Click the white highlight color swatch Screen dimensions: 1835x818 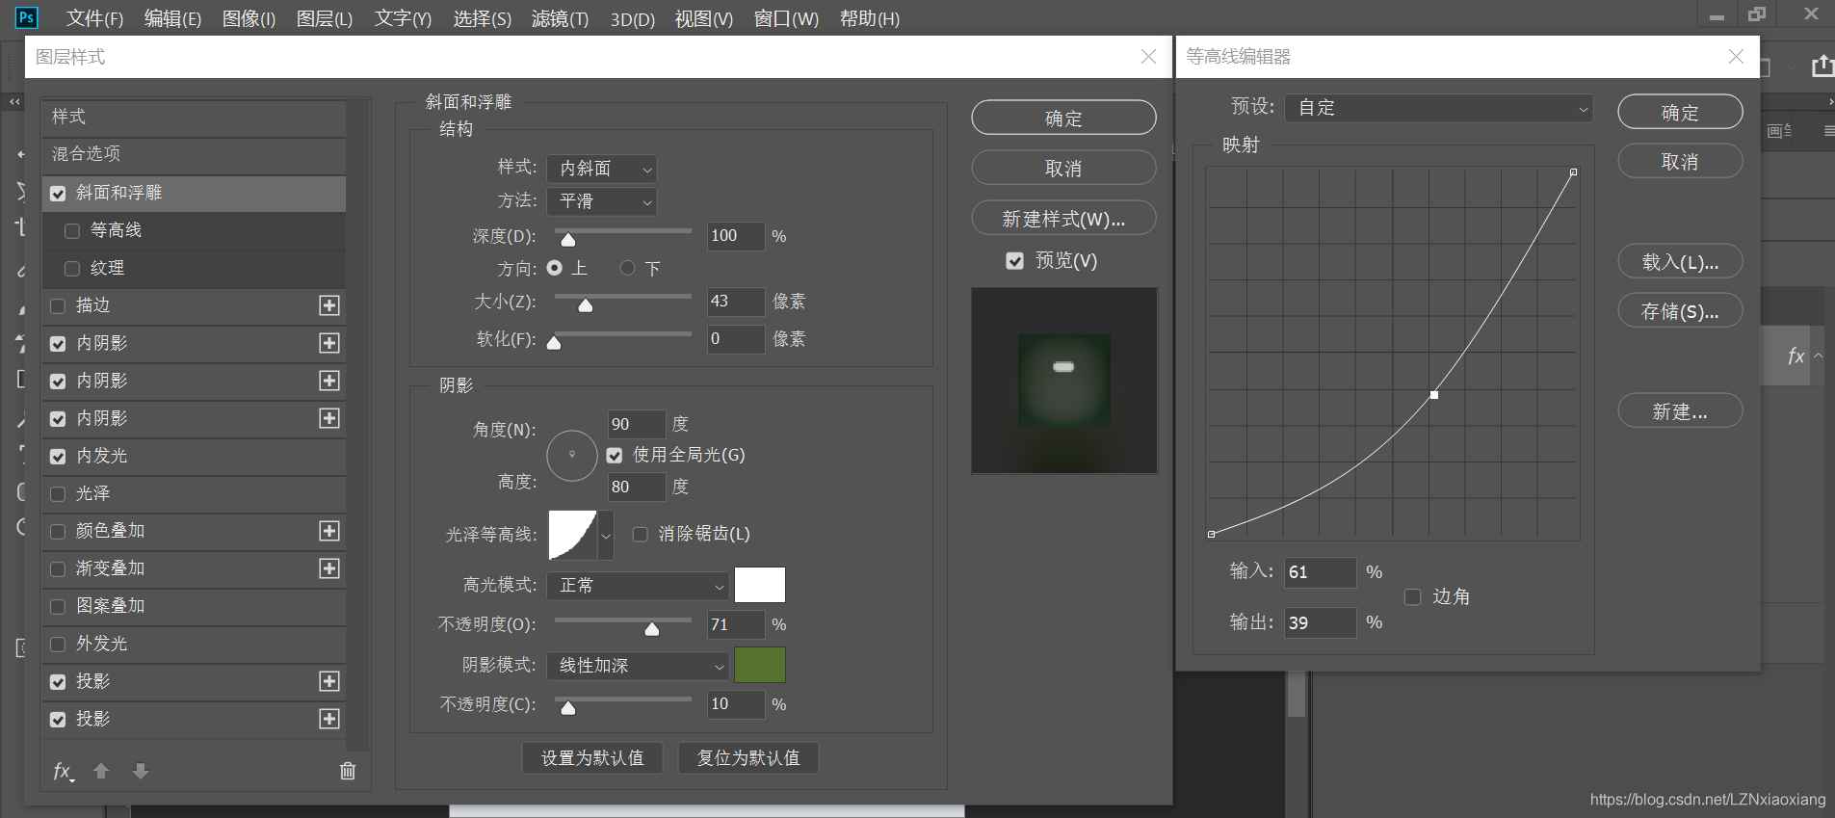point(760,586)
